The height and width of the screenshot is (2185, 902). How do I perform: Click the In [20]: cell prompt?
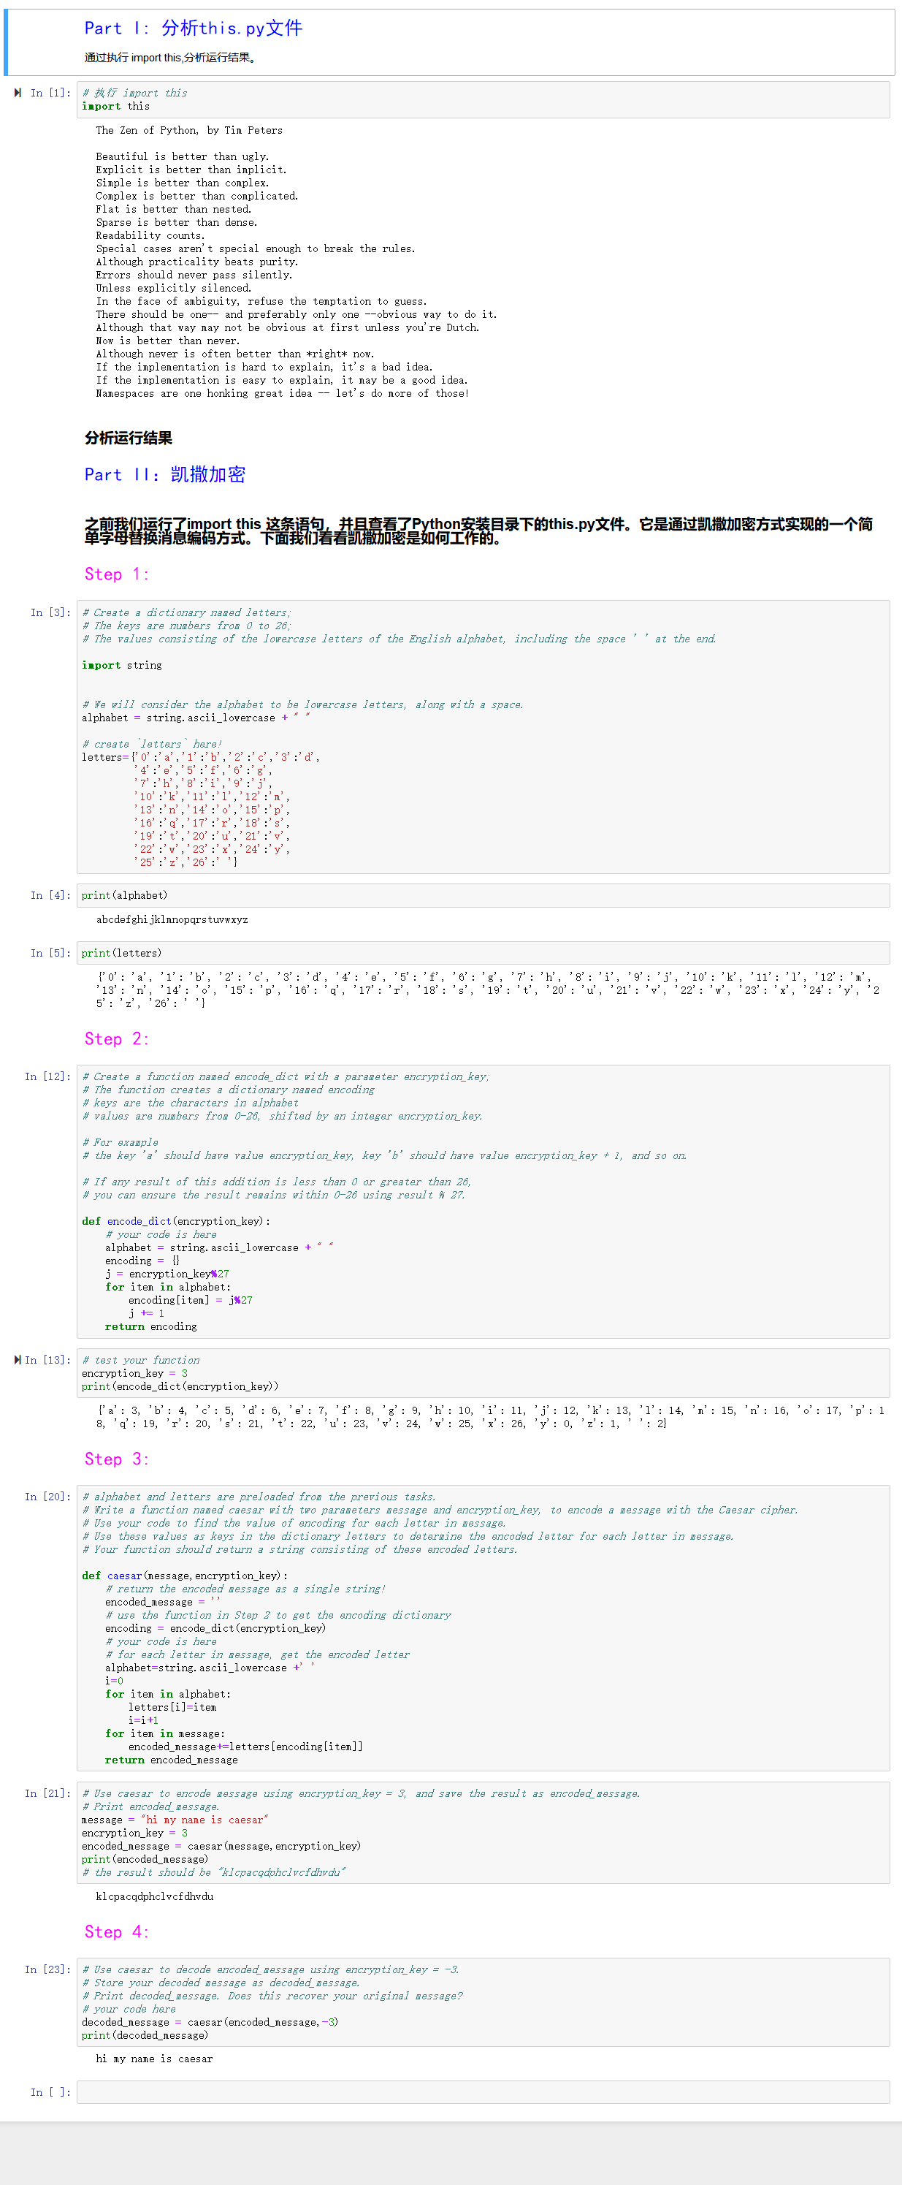click(48, 1497)
